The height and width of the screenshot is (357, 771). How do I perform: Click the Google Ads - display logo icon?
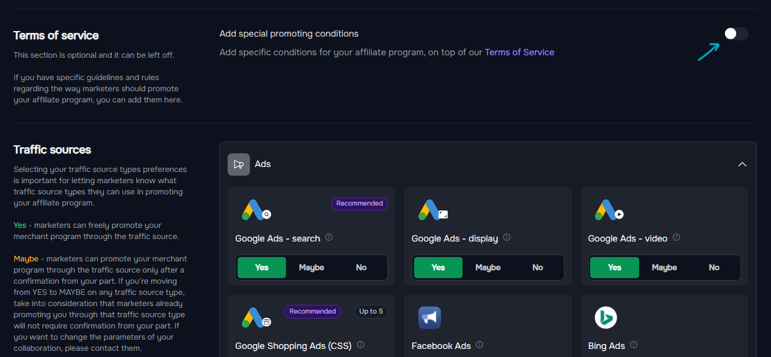coord(433,210)
